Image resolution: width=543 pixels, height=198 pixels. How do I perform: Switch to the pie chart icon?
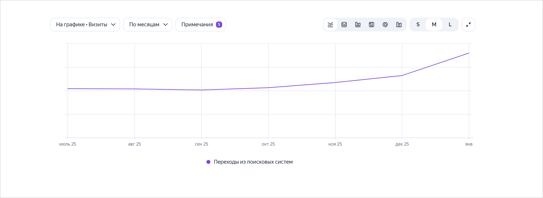[385, 25]
